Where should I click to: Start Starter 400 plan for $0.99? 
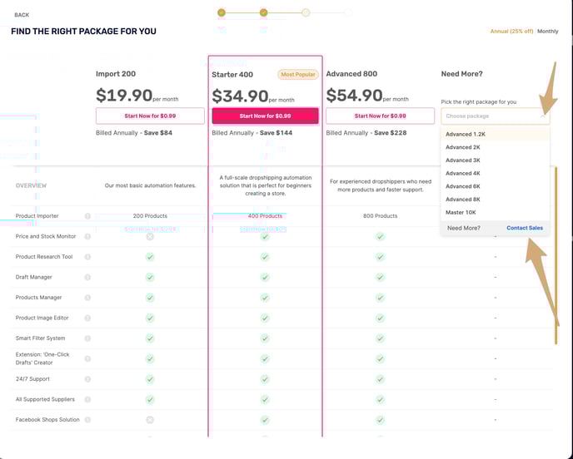266,116
